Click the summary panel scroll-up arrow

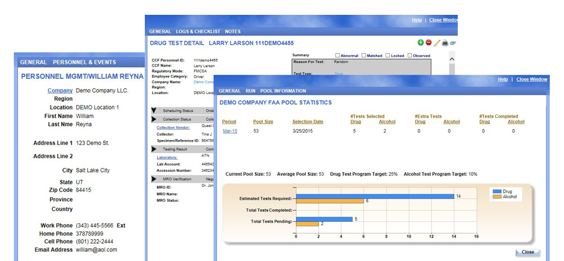(x=452, y=58)
